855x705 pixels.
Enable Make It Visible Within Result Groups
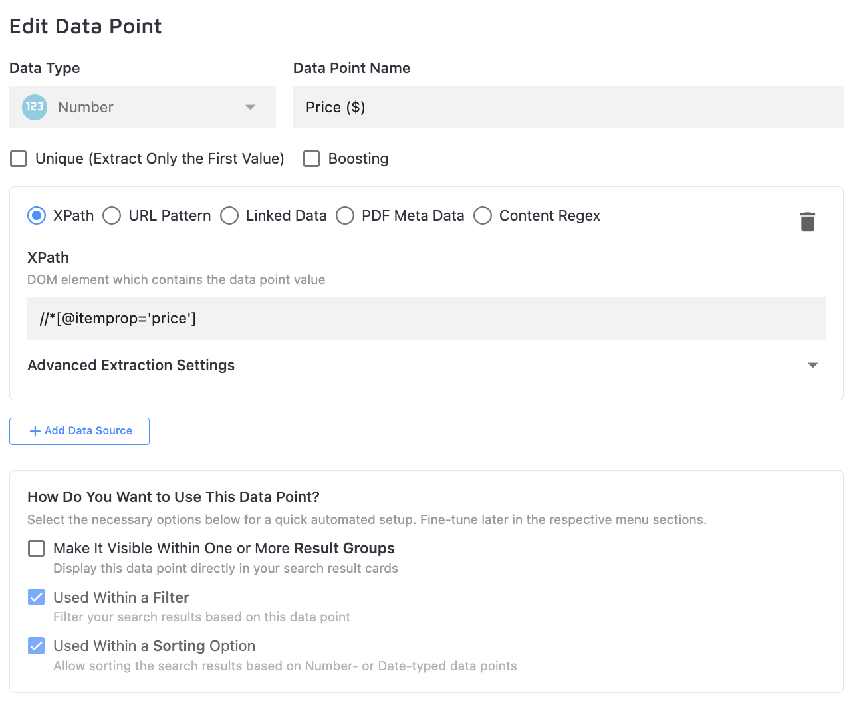[37, 548]
